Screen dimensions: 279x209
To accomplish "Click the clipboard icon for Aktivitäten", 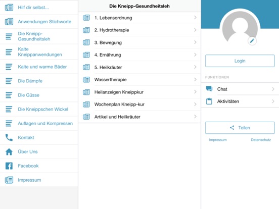I will [209, 101].
